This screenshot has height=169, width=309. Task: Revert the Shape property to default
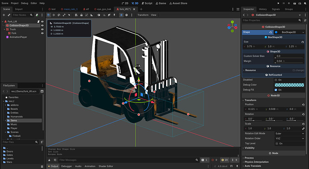point(270,32)
